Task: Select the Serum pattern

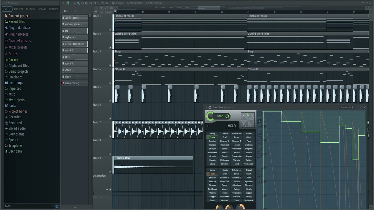Action: [75, 70]
